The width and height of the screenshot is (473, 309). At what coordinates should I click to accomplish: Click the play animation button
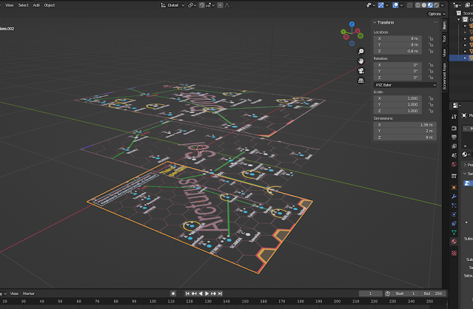[207, 293]
